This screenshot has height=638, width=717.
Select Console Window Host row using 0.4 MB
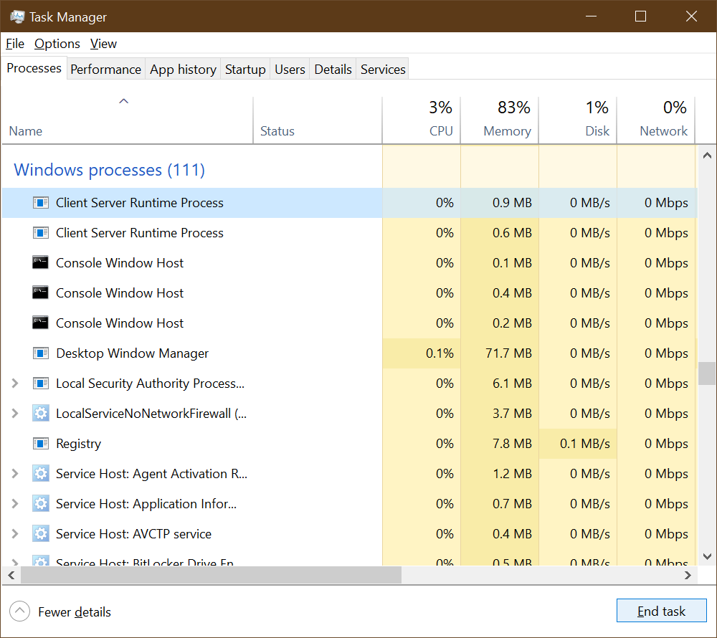pyautogui.click(x=350, y=293)
